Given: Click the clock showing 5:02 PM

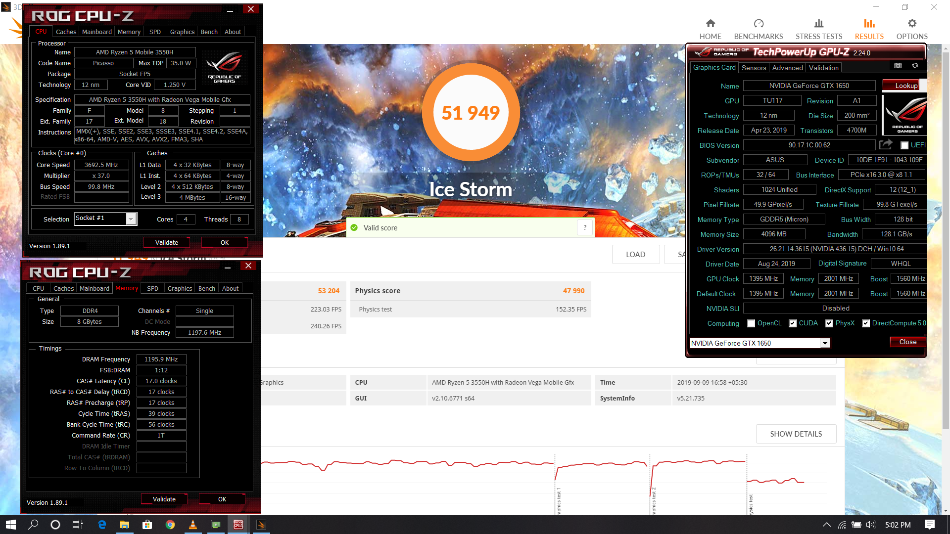Looking at the screenshot, I should click(x=898, y=525).
